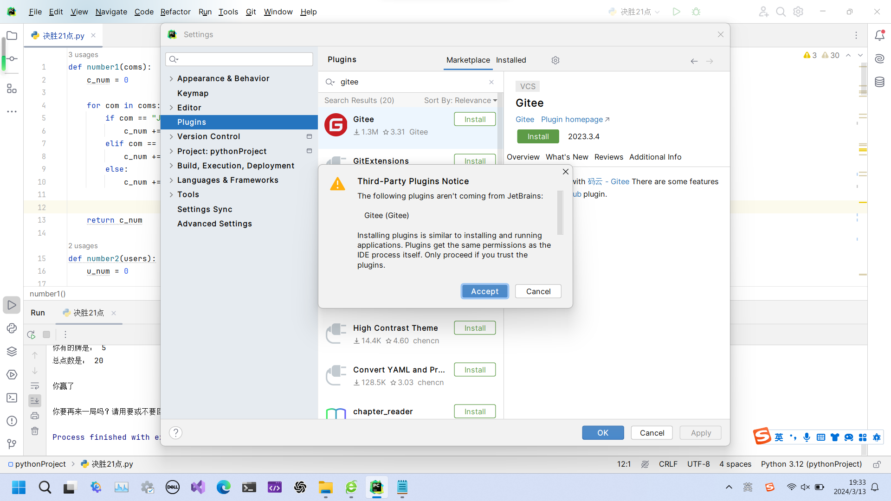
Task: Switch to the Installed plugins tab
Action: coord(511,60)
